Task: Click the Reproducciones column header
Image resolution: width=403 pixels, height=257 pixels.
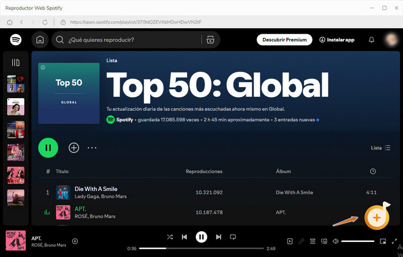Action: pyautogui.click(x=204, y=171)
